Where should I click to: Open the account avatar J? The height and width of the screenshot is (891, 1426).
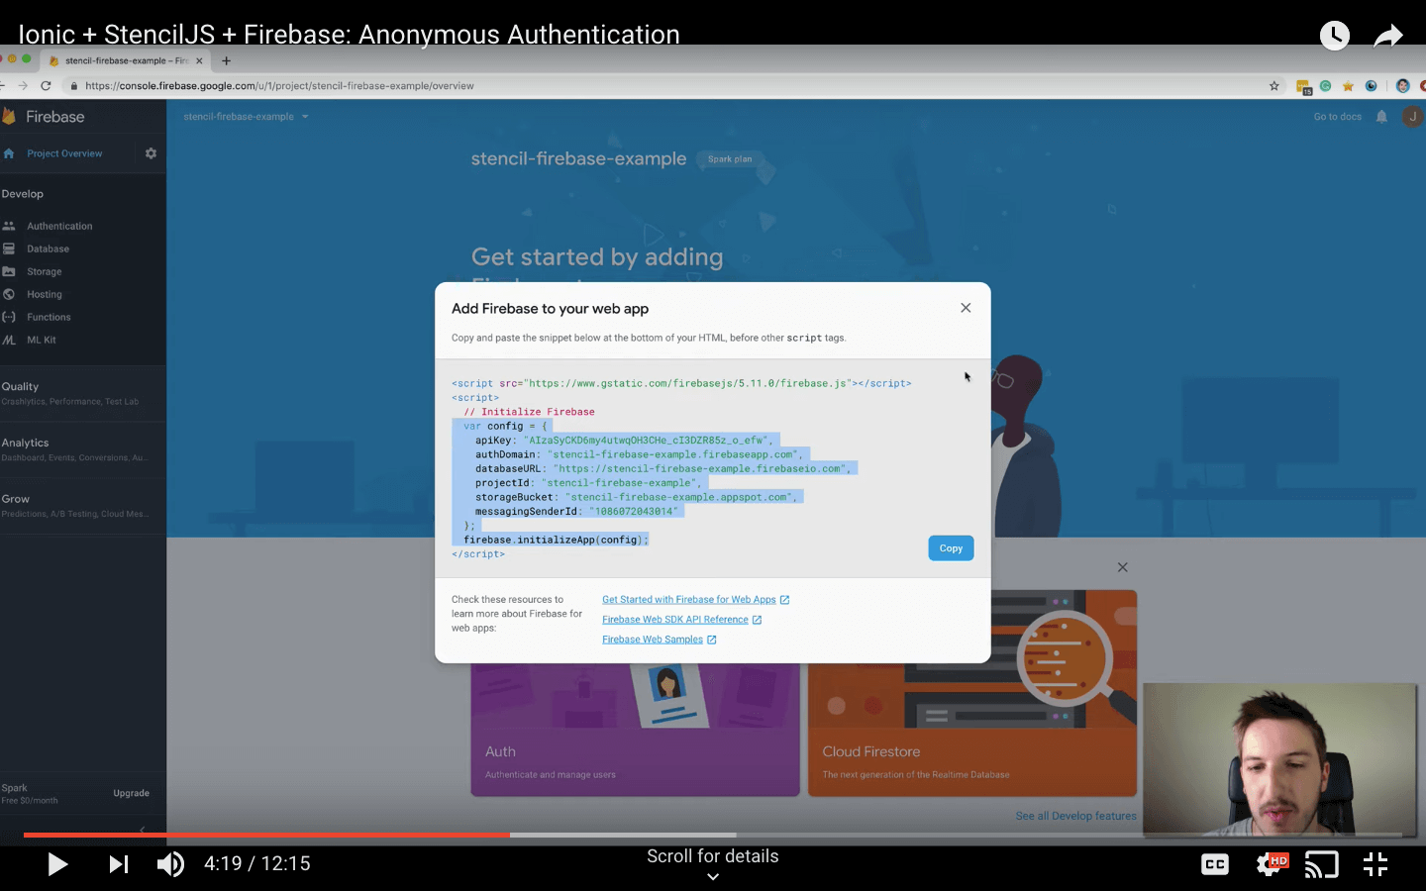pyautogui.click(x=1412, y=117)
